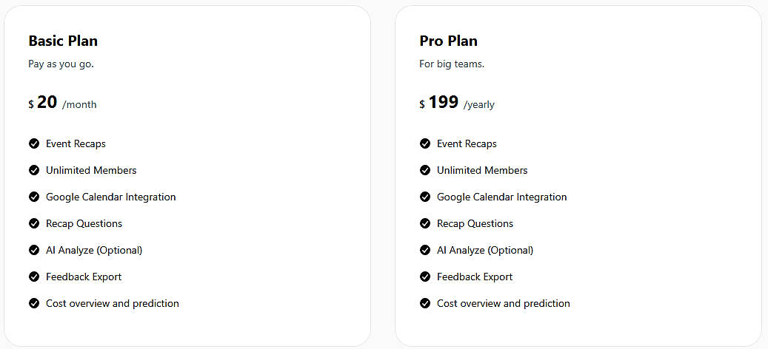Click the $20 /month price
Image resolution: width=768 pixels, height=349 pixels.
(62, 103)
